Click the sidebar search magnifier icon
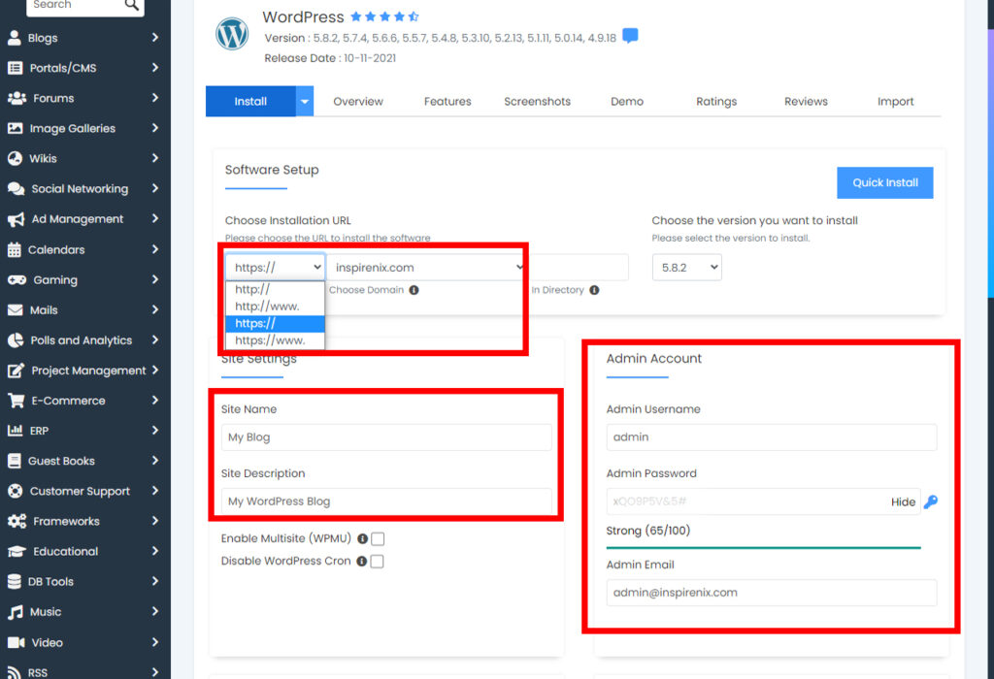 131,5
